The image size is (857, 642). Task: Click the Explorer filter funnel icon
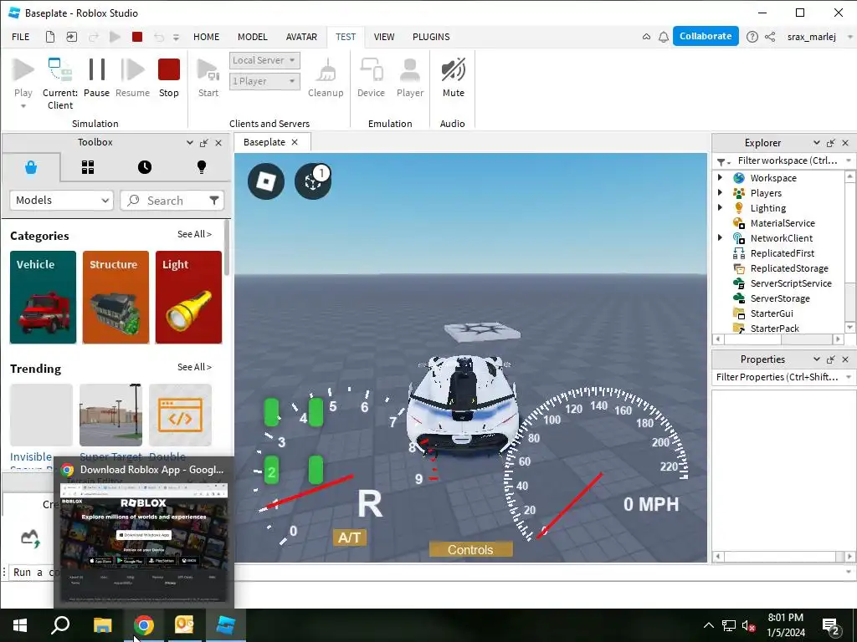tap(721, 161)
